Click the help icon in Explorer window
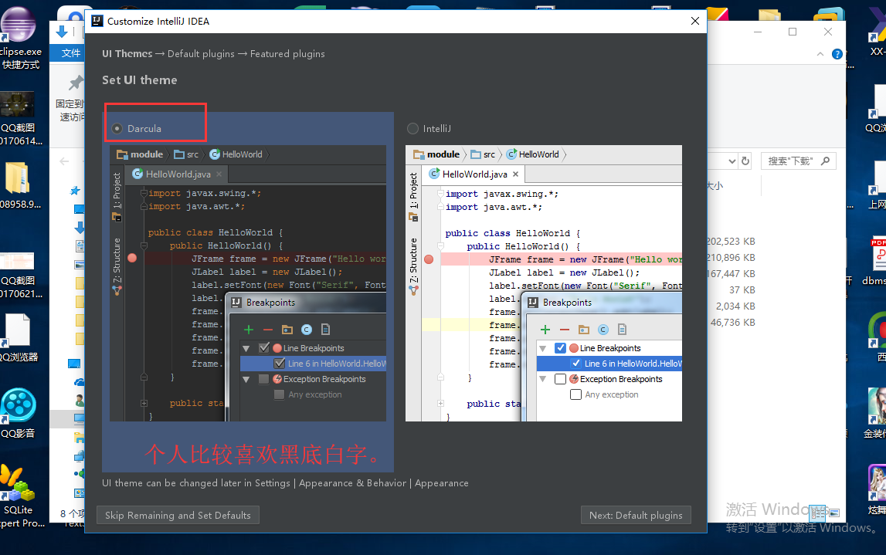Viewport: 886px width, 555px height. (x=837, y=54)
